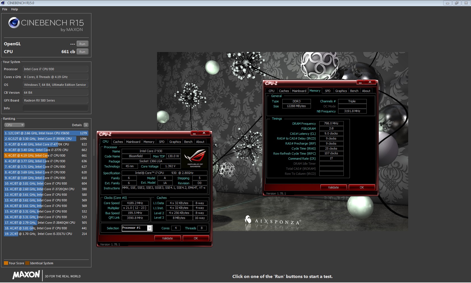Switch to SPD tab in right CPU-Z window
The height and width of the screenshot is (283, 471).
click(328, 91)
